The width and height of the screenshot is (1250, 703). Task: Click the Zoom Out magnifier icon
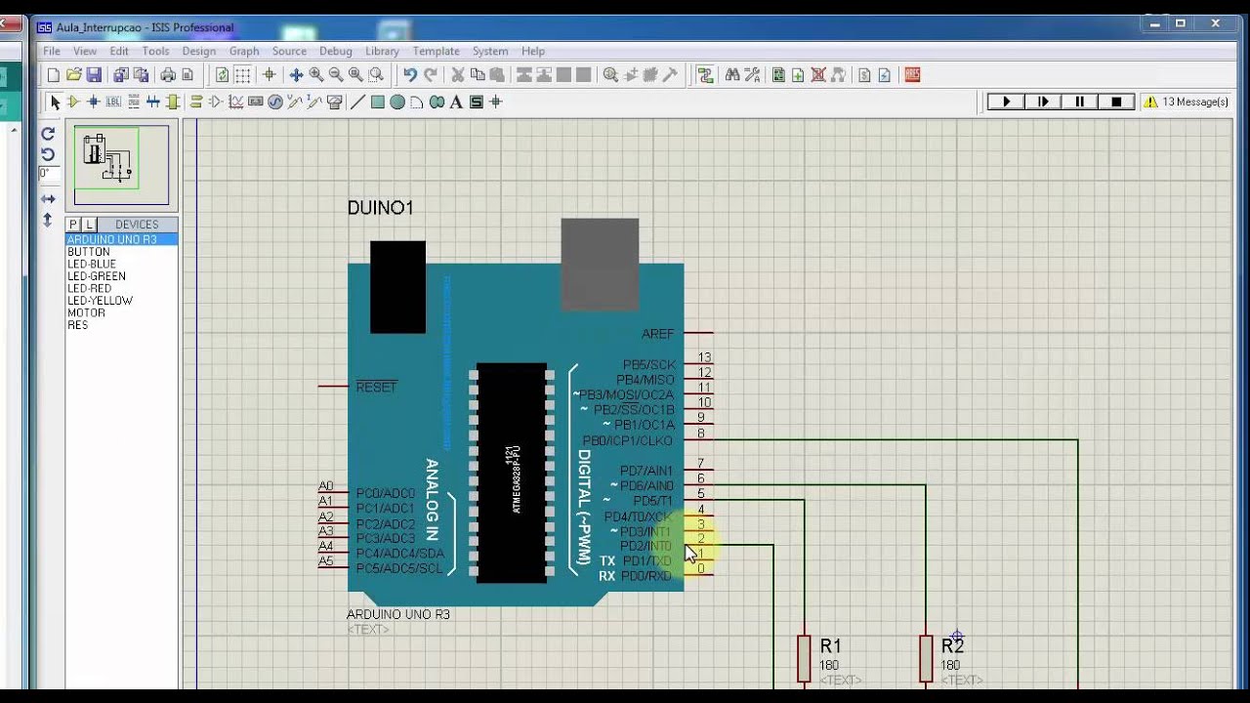pos(336,75)
